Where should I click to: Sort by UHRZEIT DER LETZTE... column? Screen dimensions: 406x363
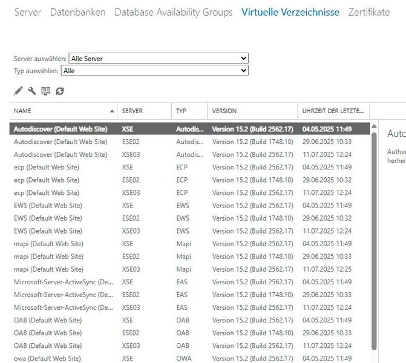[x=333, y=111]
